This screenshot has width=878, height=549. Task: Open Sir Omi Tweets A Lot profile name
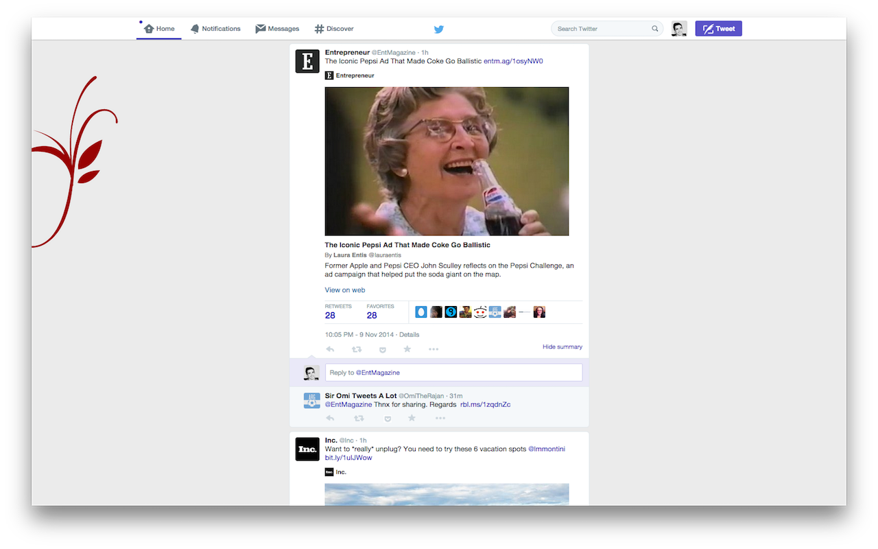coord(361,396)
